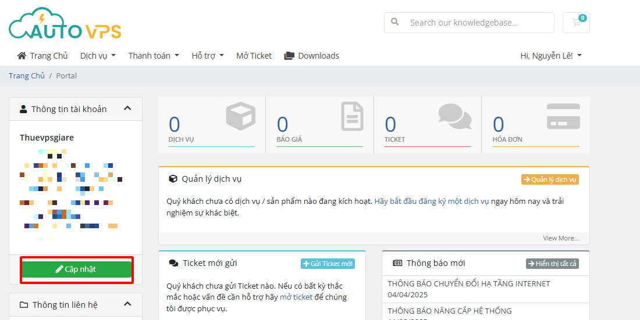This screenshot has width=640, height=320.
Task: Open the Downloads menu item
Action: [311, 55]
